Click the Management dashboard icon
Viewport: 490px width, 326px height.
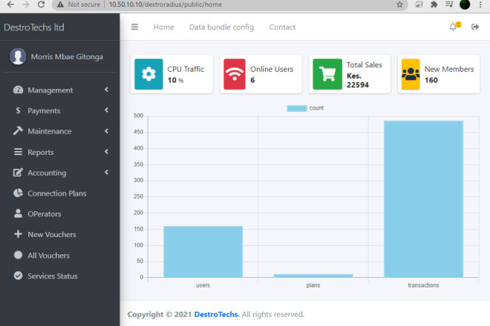(x=18, y=90)
